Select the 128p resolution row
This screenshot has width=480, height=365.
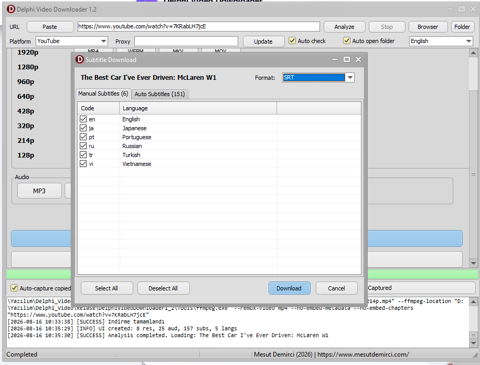tap(26, 155)
